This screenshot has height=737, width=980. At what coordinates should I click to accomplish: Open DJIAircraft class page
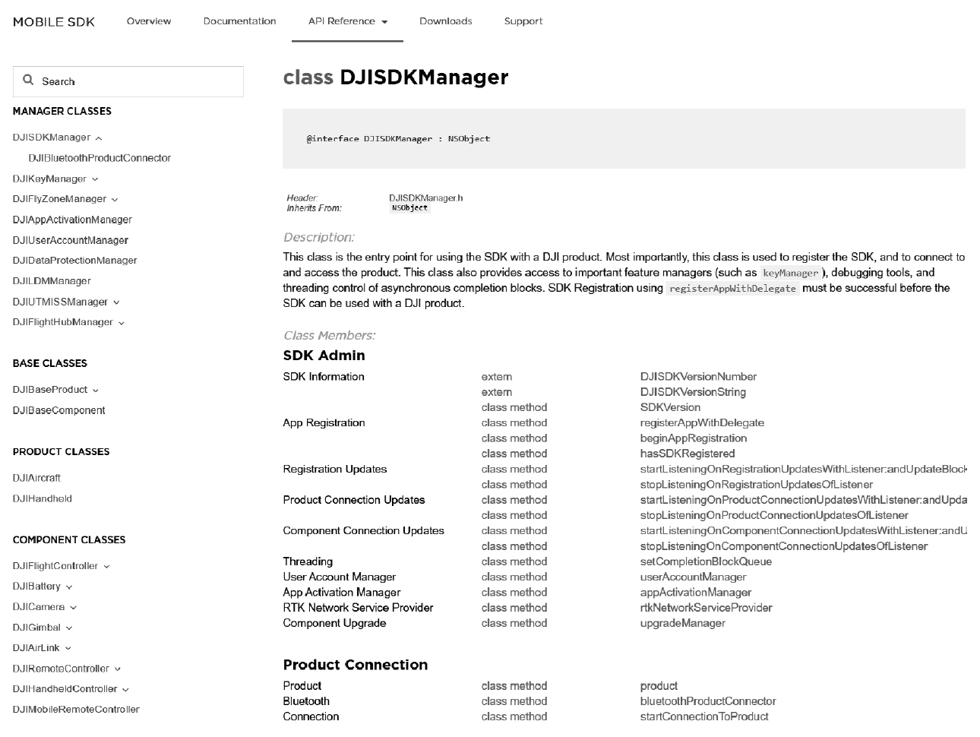click(x=36, y=478)
